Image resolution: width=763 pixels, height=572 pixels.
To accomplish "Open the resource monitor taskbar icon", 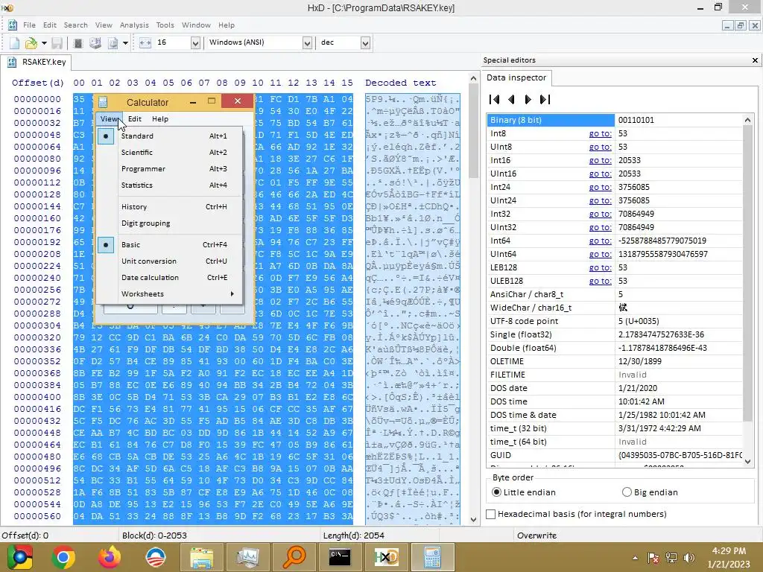I will pyautogui.click(x=247, y=557).
